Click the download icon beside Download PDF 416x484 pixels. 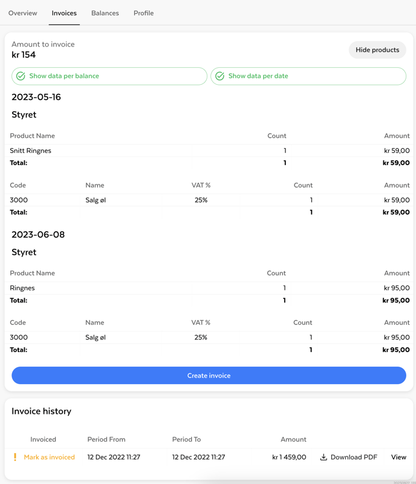[323, 457]
